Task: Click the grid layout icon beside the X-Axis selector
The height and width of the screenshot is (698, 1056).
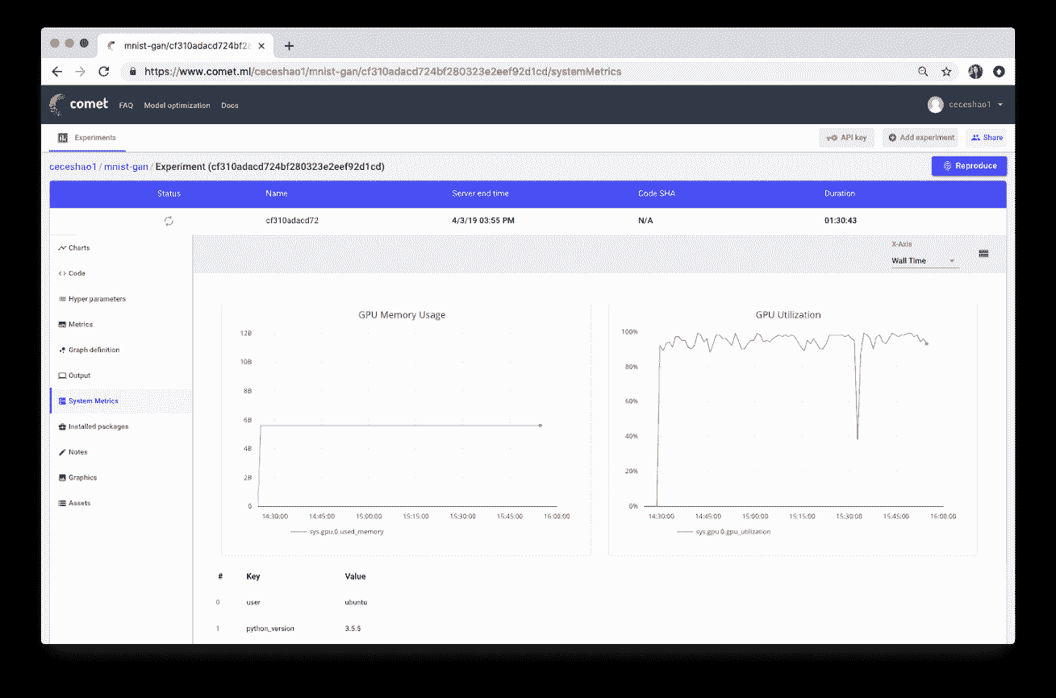Action: tap(983, 253)
